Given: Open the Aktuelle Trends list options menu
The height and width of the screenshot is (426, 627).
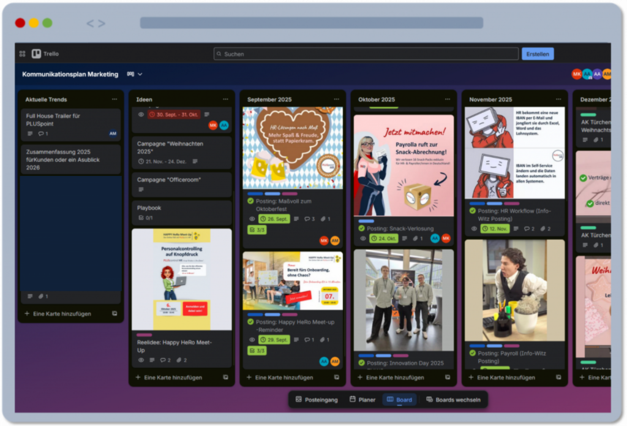Looking at the screenshot, I should (114, 99).
